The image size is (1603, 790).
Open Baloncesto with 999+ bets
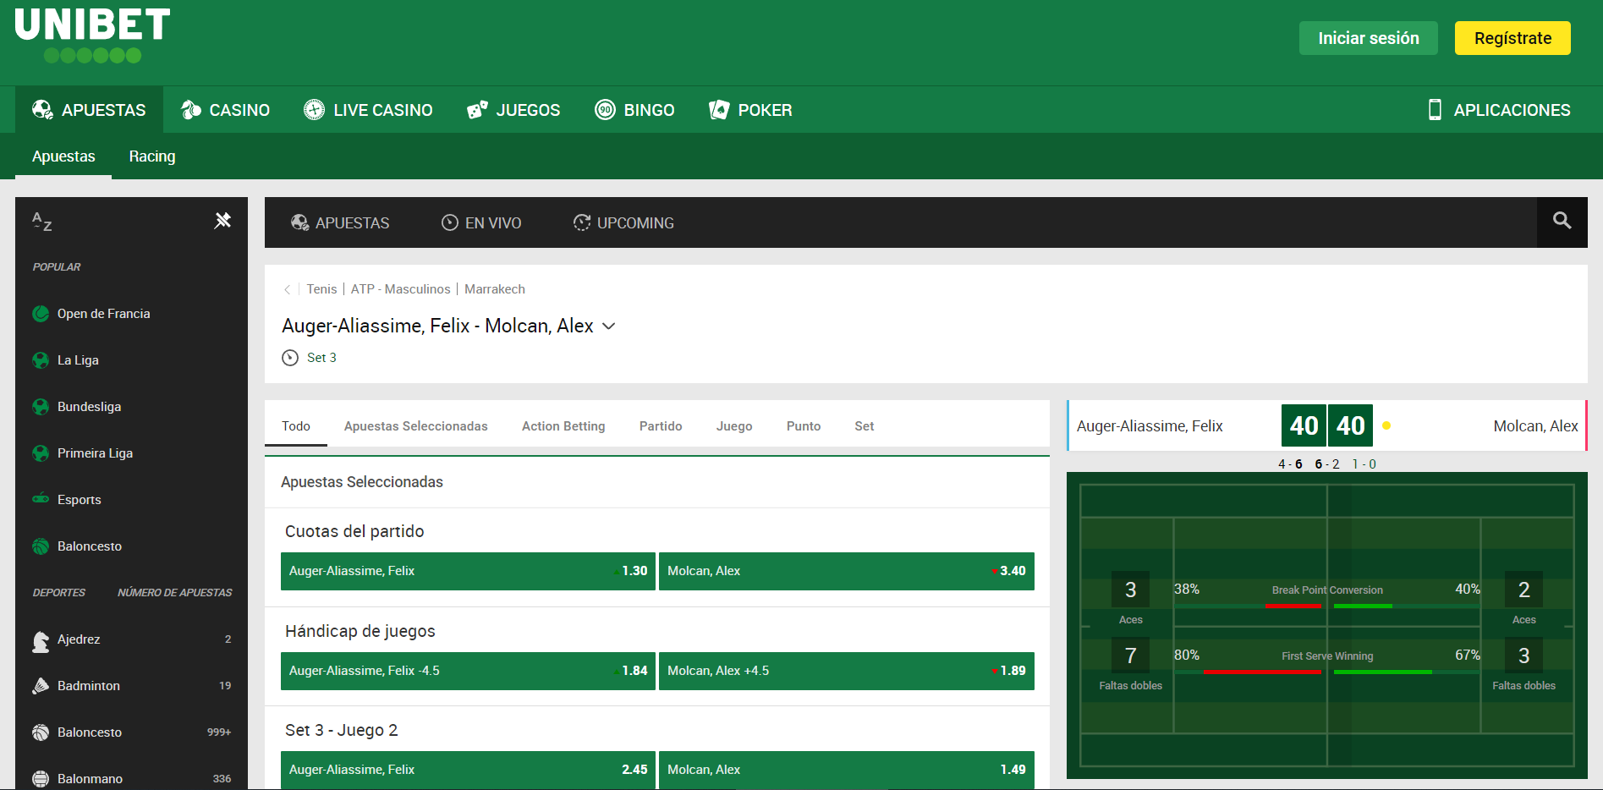pos(131,732)
